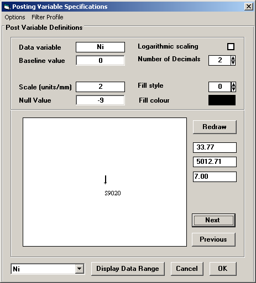Select the Baseline value input field
Viewport: 256px width, 283px height.
(x=100, y=60)
